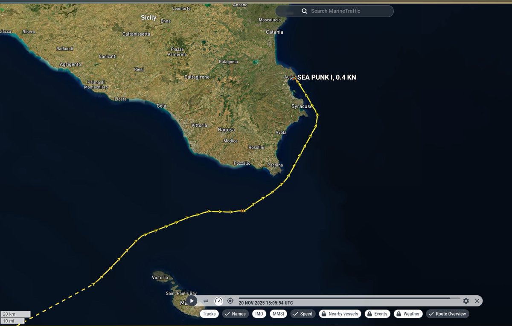The height and width of the screenshot is (326, 512).
Task: Select the playback speed speedometer icon
Action: coord(219,301)
